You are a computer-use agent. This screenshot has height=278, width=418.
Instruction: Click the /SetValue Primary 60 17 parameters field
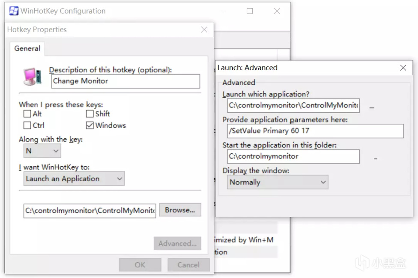(315, 131)
